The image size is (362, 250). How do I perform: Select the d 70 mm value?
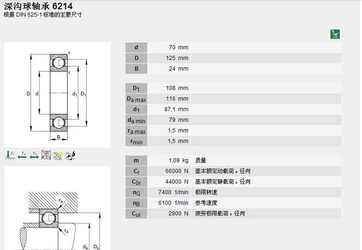pos(179,48)
